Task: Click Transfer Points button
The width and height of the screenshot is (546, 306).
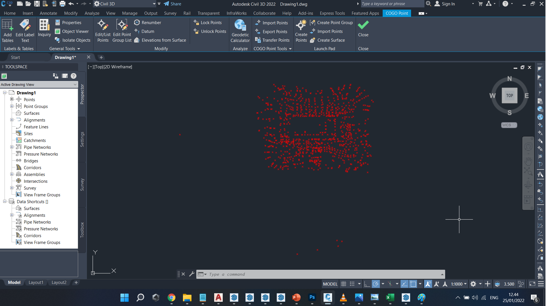Action: point(272,40)
